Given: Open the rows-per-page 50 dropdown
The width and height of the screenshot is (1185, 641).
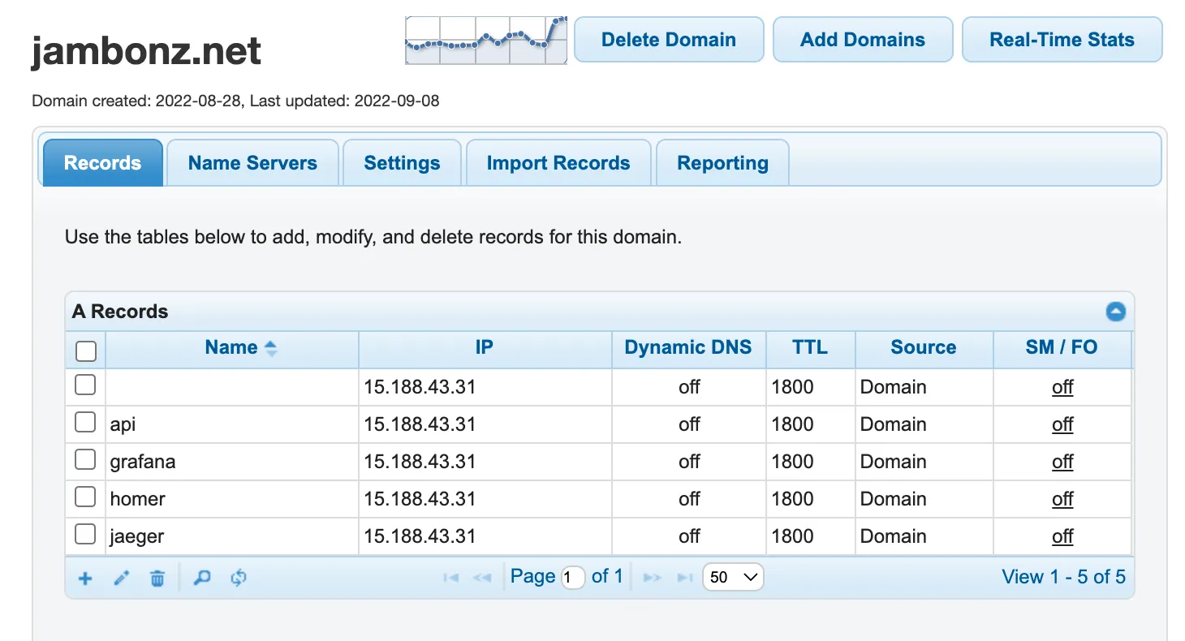Looking at the screenshot, I should pyautogui.click(x=733, y=578).
